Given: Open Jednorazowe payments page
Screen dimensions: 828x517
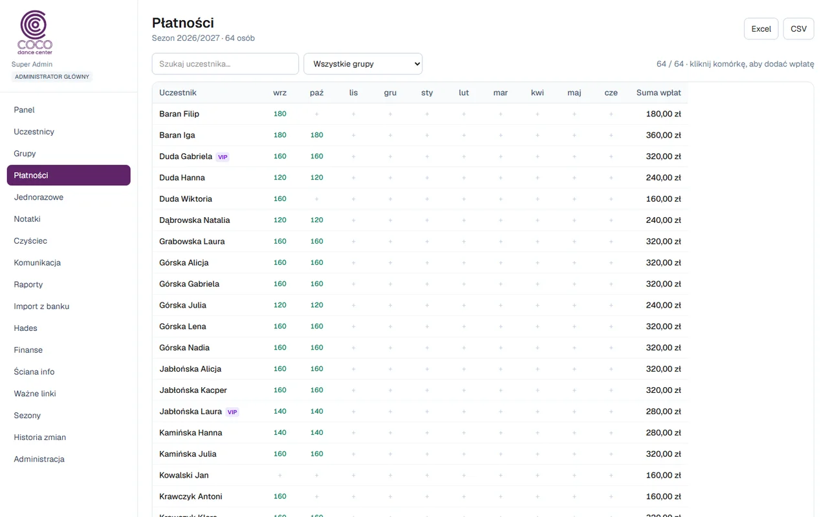Looking at the screenshot, I should pos(69,197).
